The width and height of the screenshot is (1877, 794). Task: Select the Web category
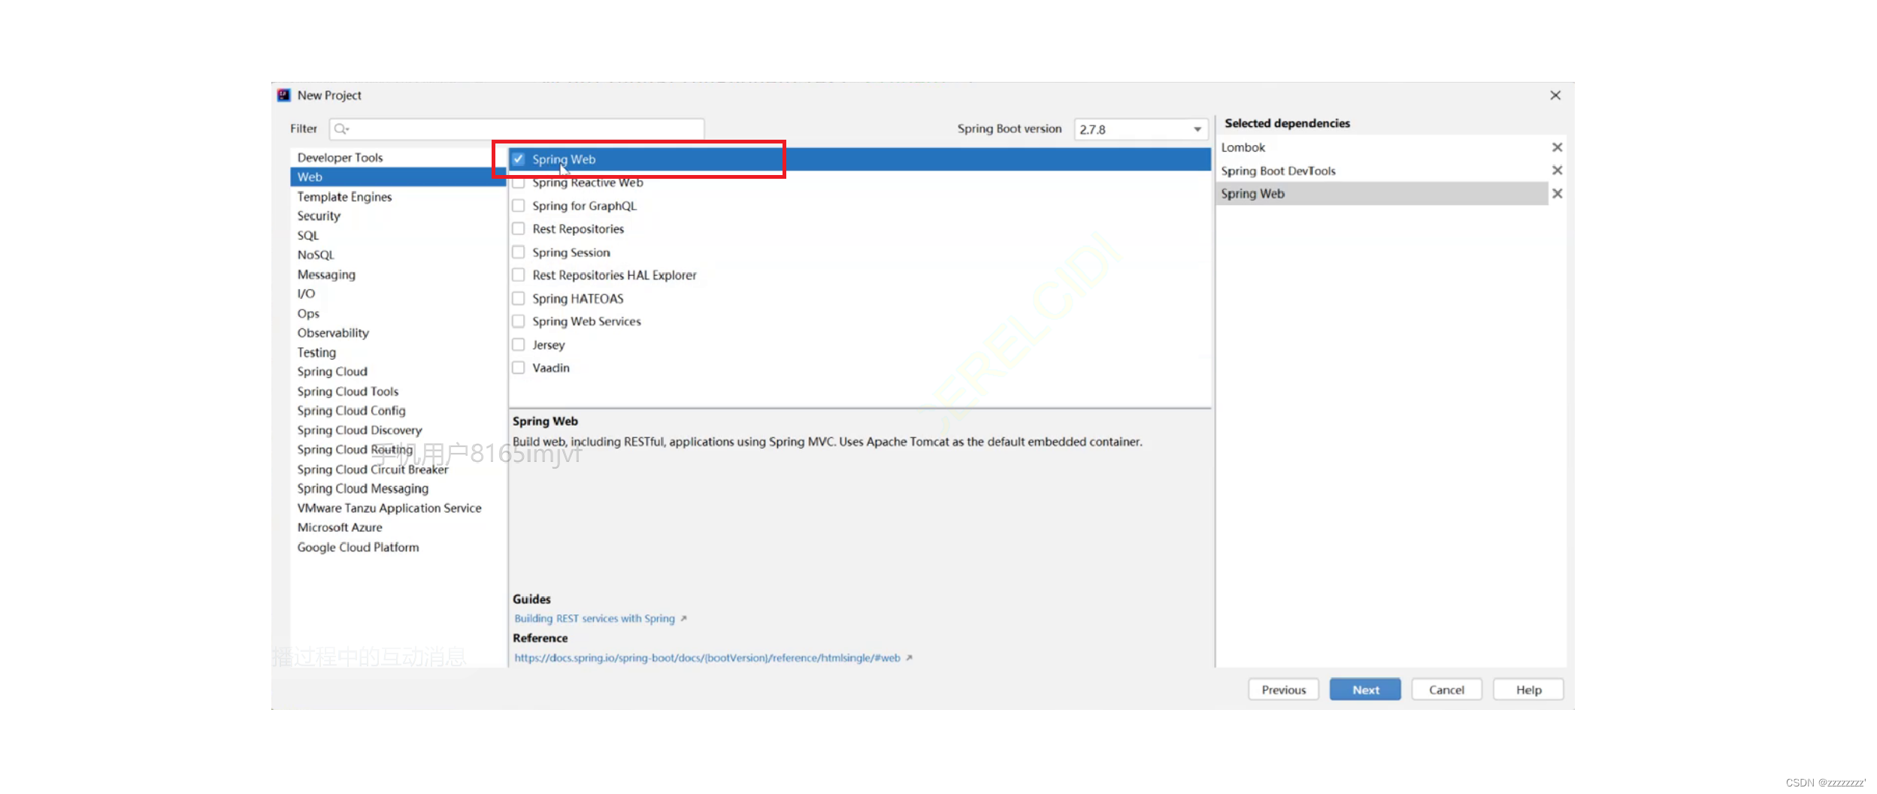point(398,177)
